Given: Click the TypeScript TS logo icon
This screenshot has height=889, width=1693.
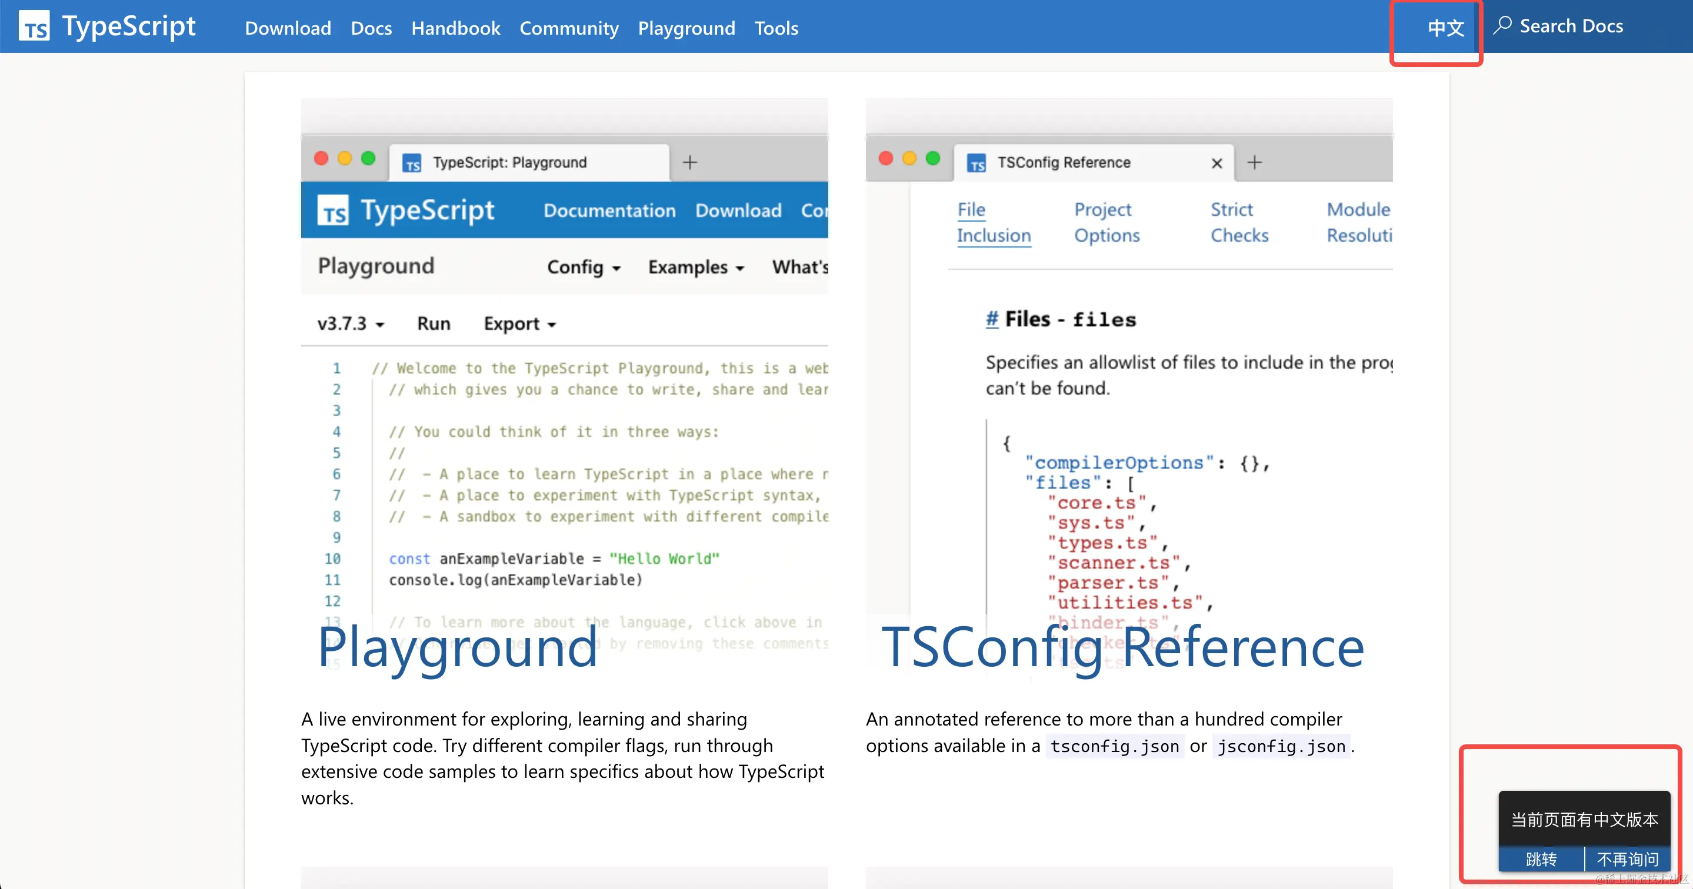Looking at the screenshot, I should (x=34, y=27).
